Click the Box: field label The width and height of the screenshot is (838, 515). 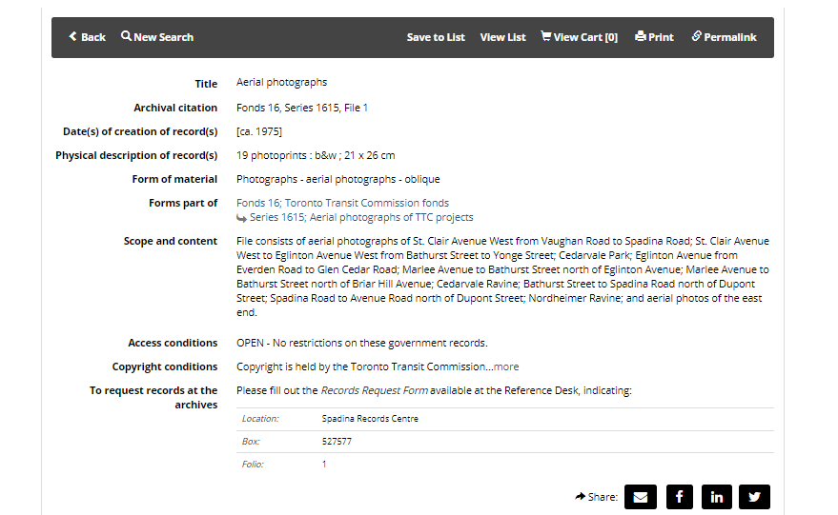251,442
